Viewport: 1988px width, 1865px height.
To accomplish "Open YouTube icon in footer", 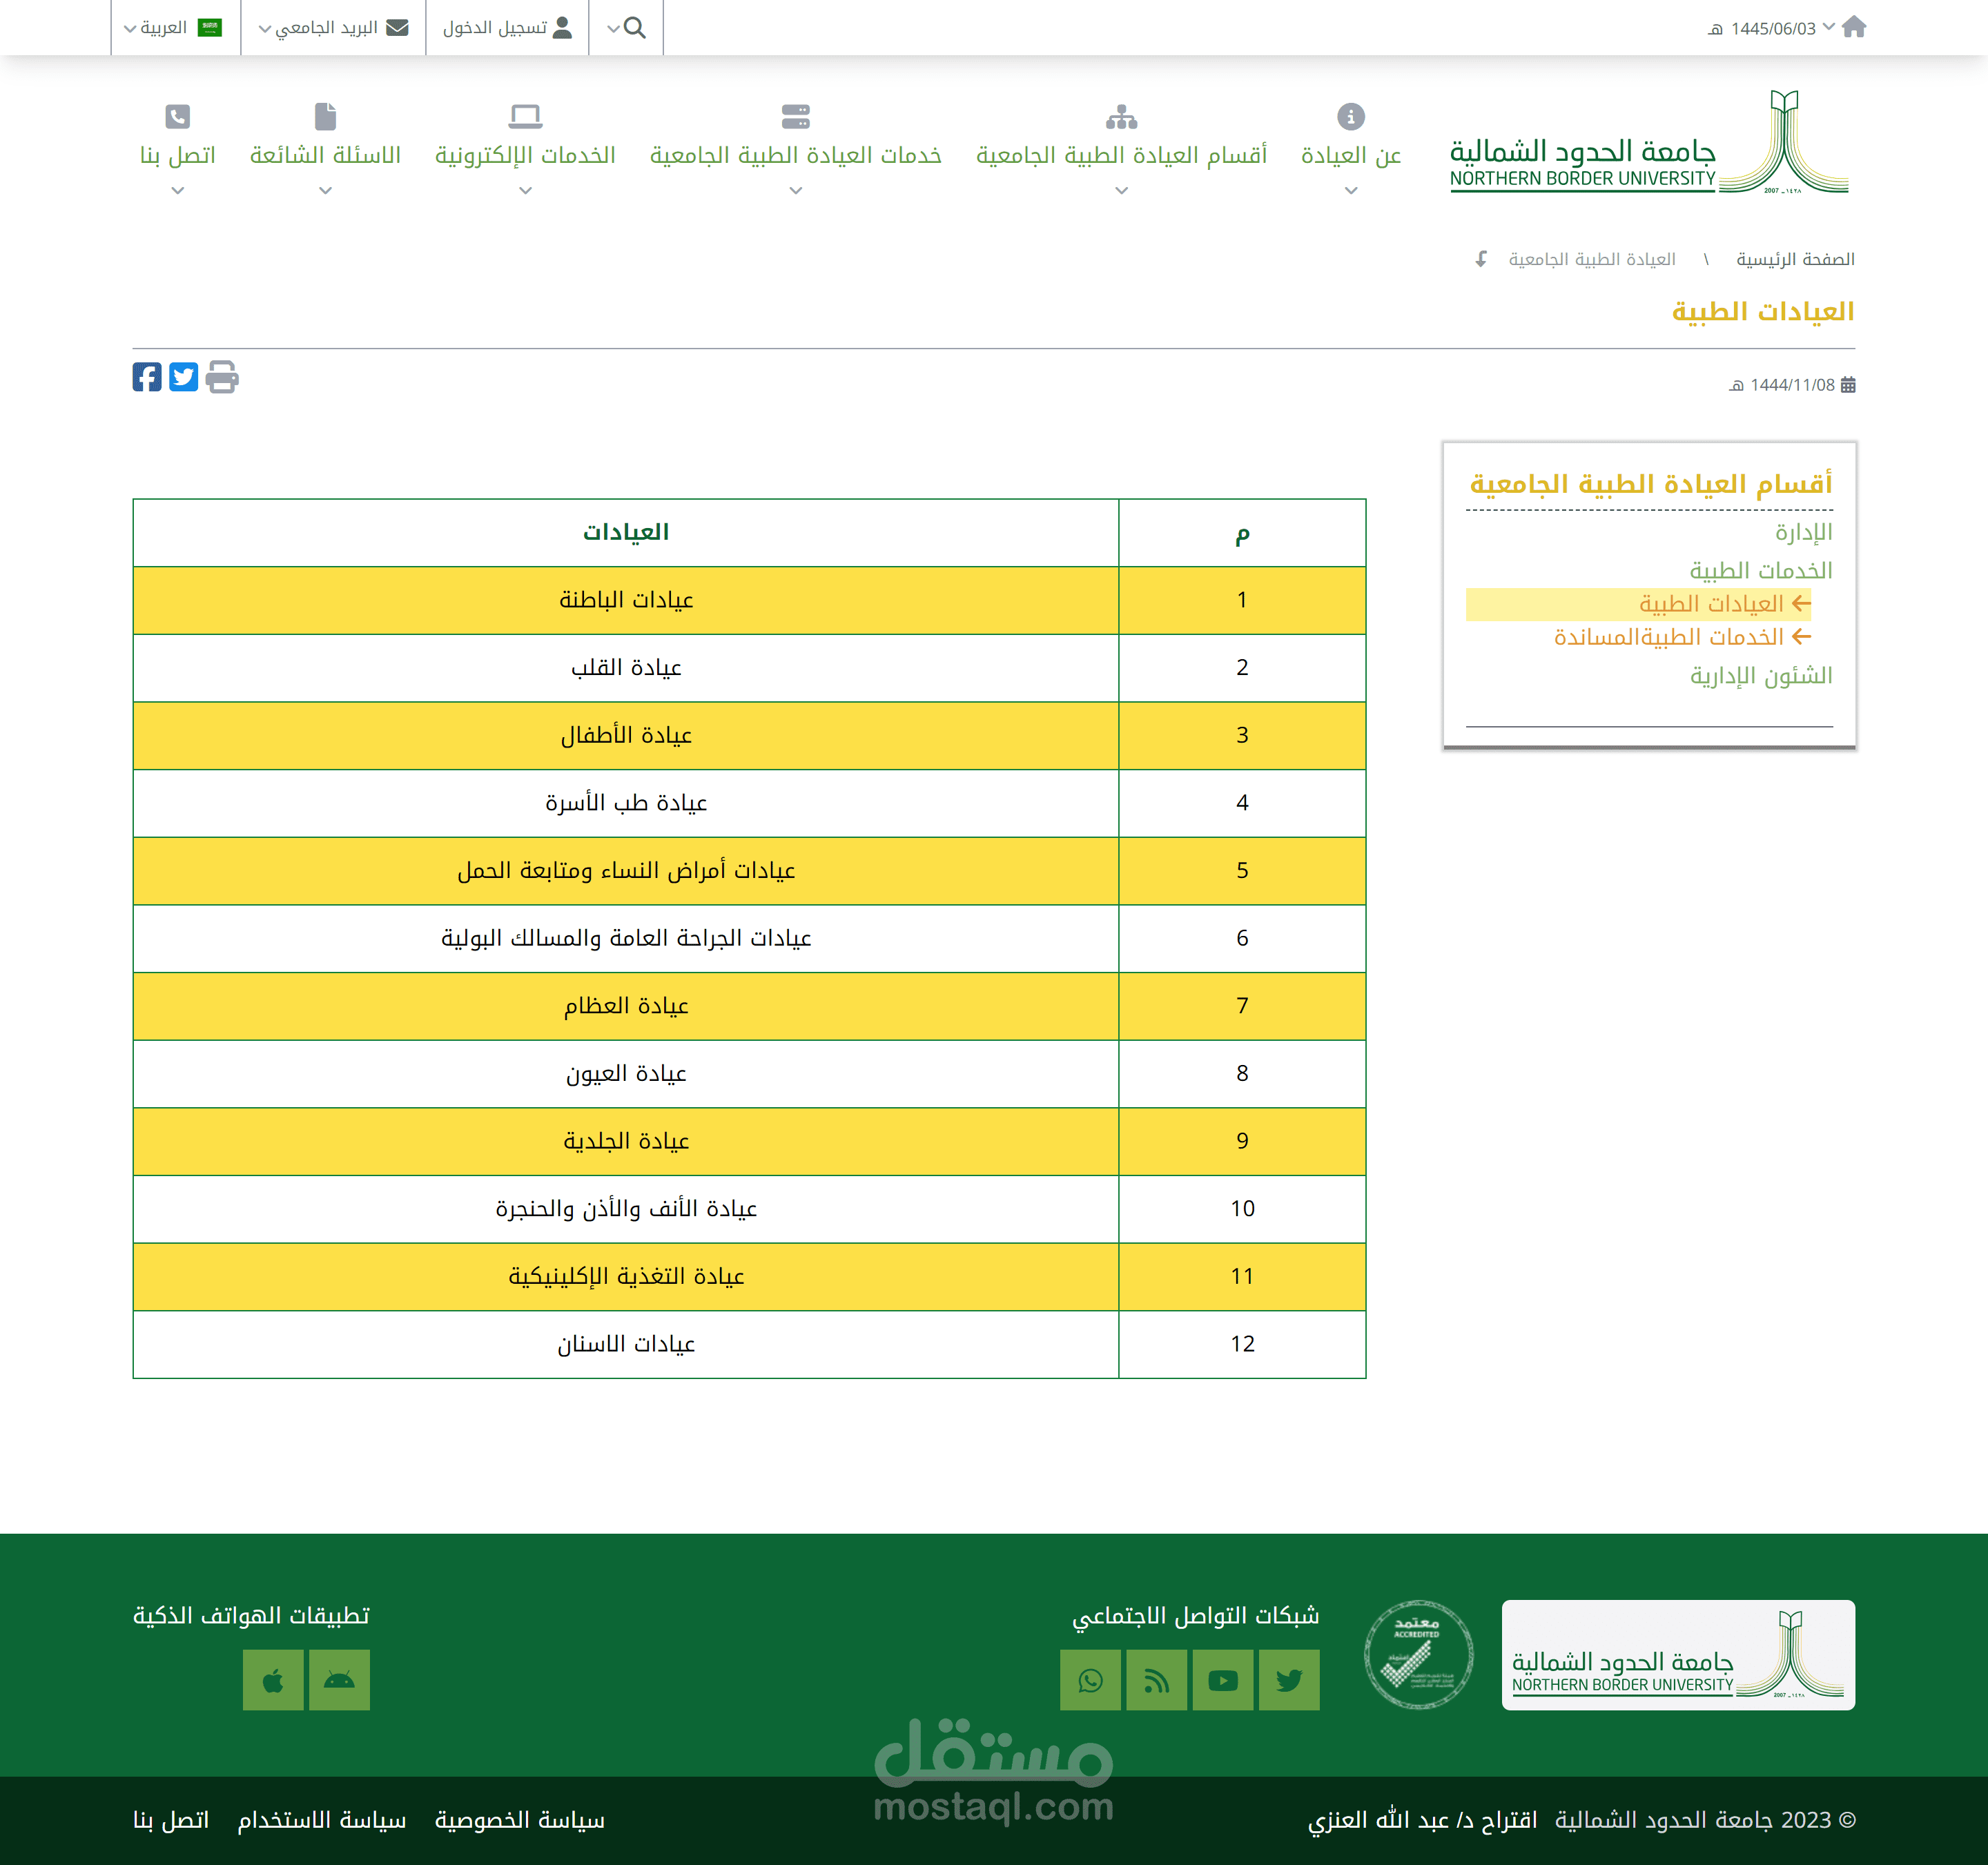I will [x=1222, y=1680].
